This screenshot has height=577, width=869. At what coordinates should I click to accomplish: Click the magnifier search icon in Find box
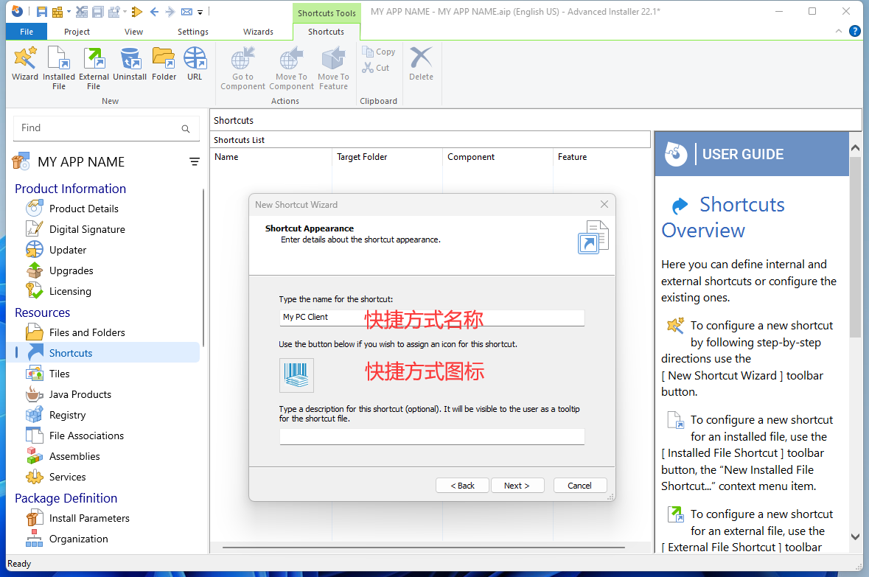click(186, 129)
